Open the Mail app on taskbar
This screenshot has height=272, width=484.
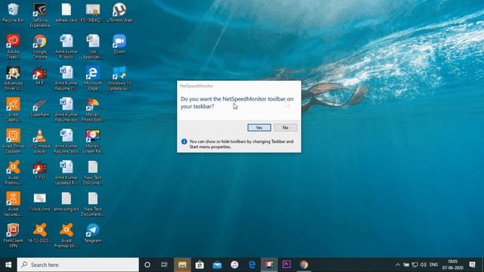pyautogui.click(x=217, y=264)
